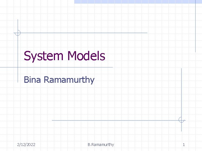Select the subtitle "Bina Ramamurthy"
Viewport: 202px width, 151px height.
coord(59,80)
